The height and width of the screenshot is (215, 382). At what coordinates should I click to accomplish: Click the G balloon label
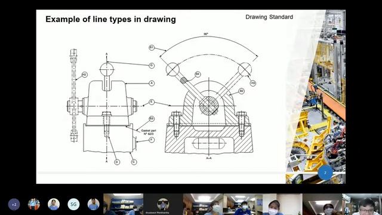[152, 65]
